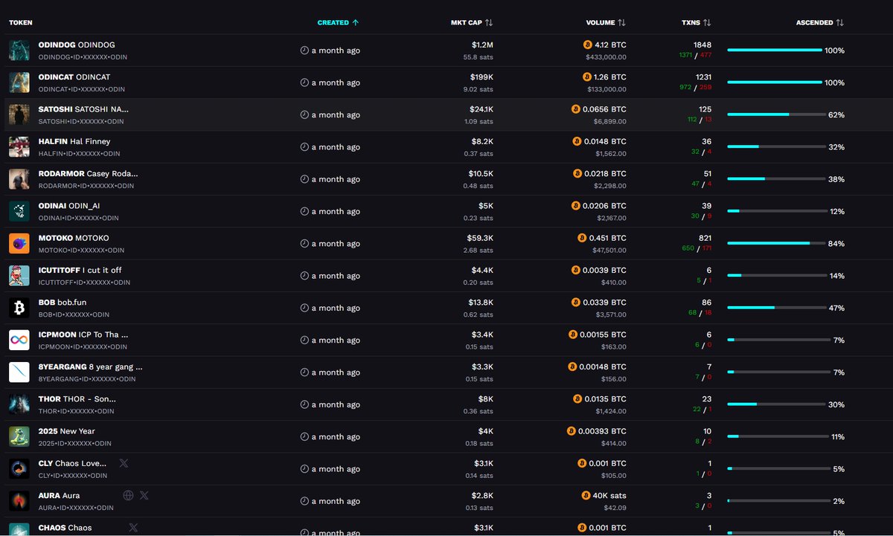This screenshot has height=536, width=893.
Task: Click the 30% ascended value for THOR
Action: [836, 404]
